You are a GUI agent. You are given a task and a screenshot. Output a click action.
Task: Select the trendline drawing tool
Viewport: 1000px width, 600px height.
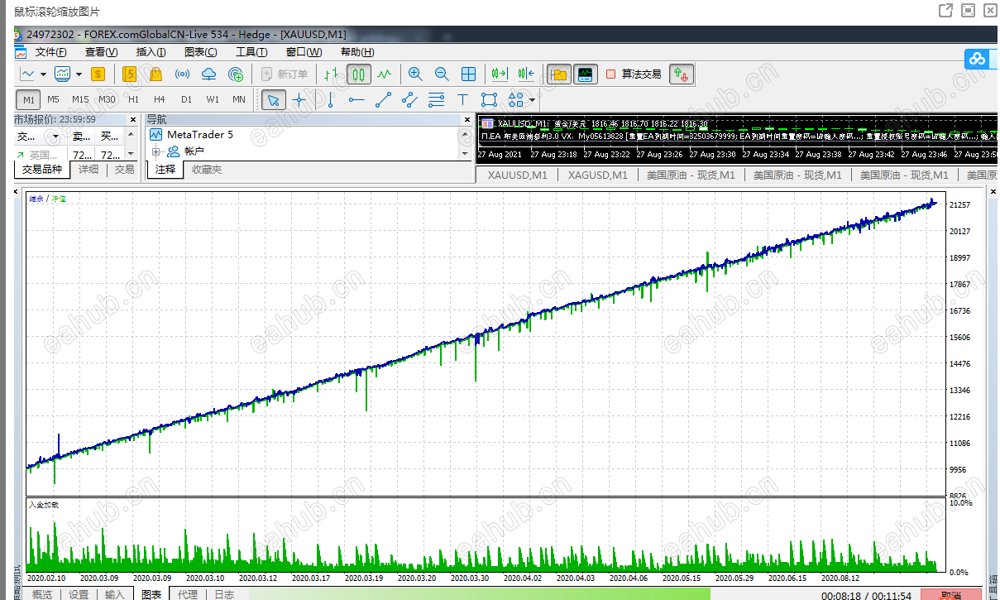point(383,100)
